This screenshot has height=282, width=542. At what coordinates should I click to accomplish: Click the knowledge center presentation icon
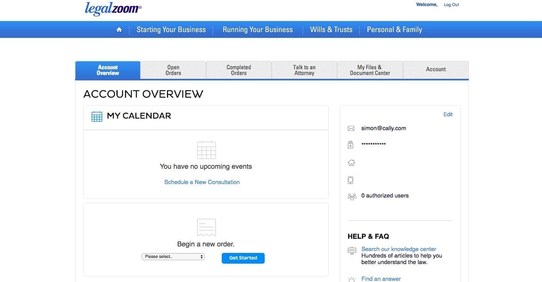352,251
